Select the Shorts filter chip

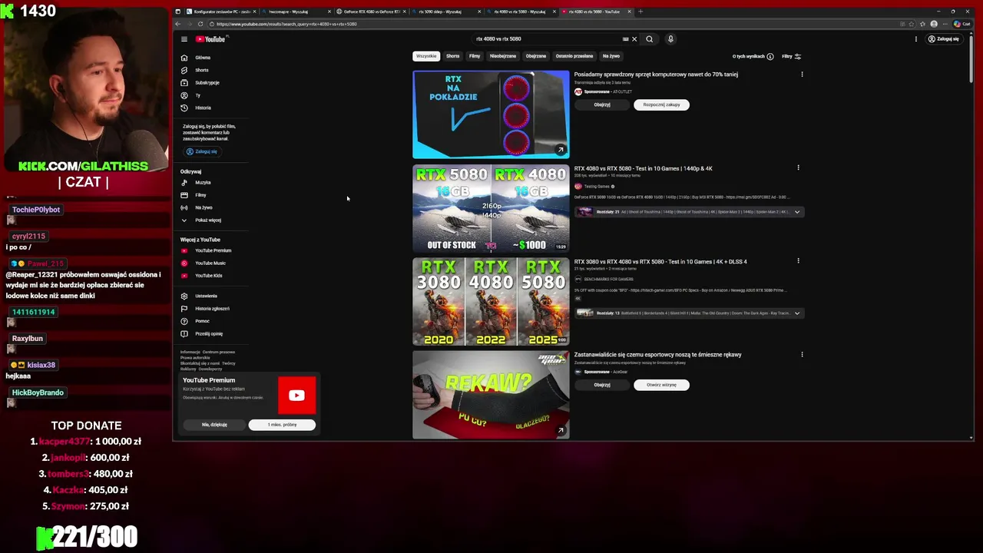tap(453, 56)
